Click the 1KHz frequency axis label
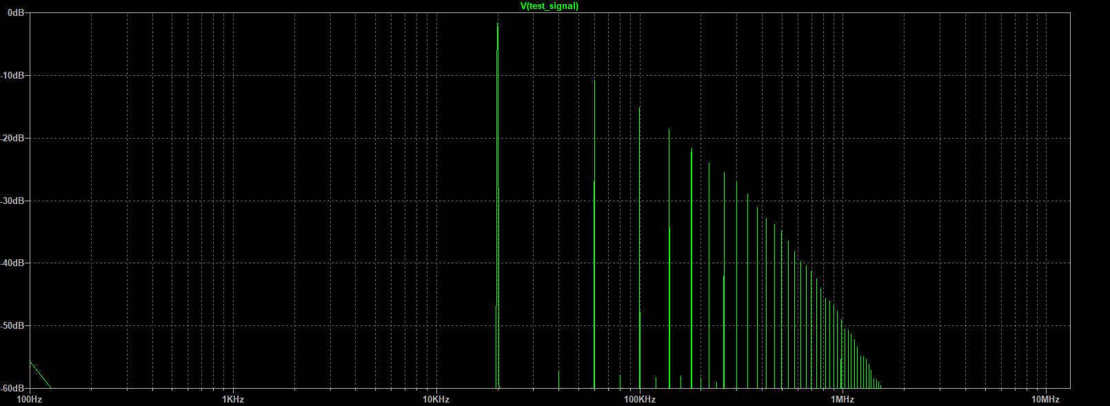The image size is (1110, 406). coord(233,399)
